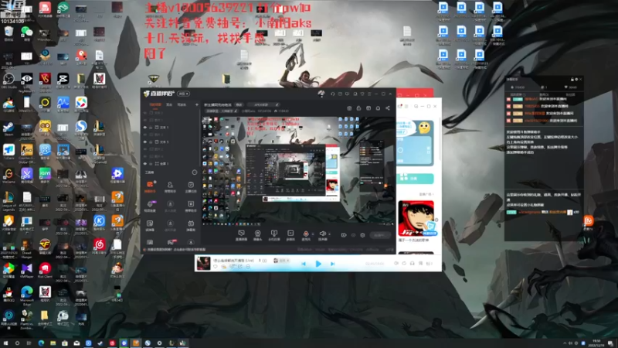The width and height of the screenshot is (618, 348).
Task: Open the tool with red NEW badge
Action: point(170,242)
